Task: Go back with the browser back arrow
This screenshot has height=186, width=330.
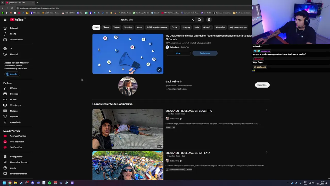Action: point(3,8)
